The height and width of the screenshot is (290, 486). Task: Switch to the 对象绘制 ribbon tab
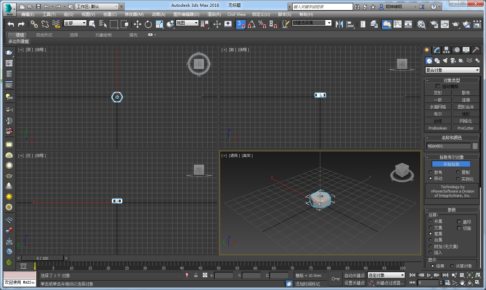coord(103,35)
